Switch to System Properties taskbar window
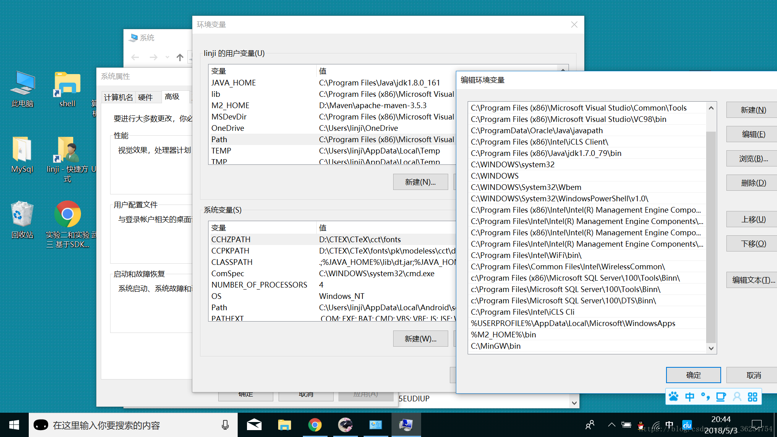This screenshot has height=437, width=777. click(406, 425)
